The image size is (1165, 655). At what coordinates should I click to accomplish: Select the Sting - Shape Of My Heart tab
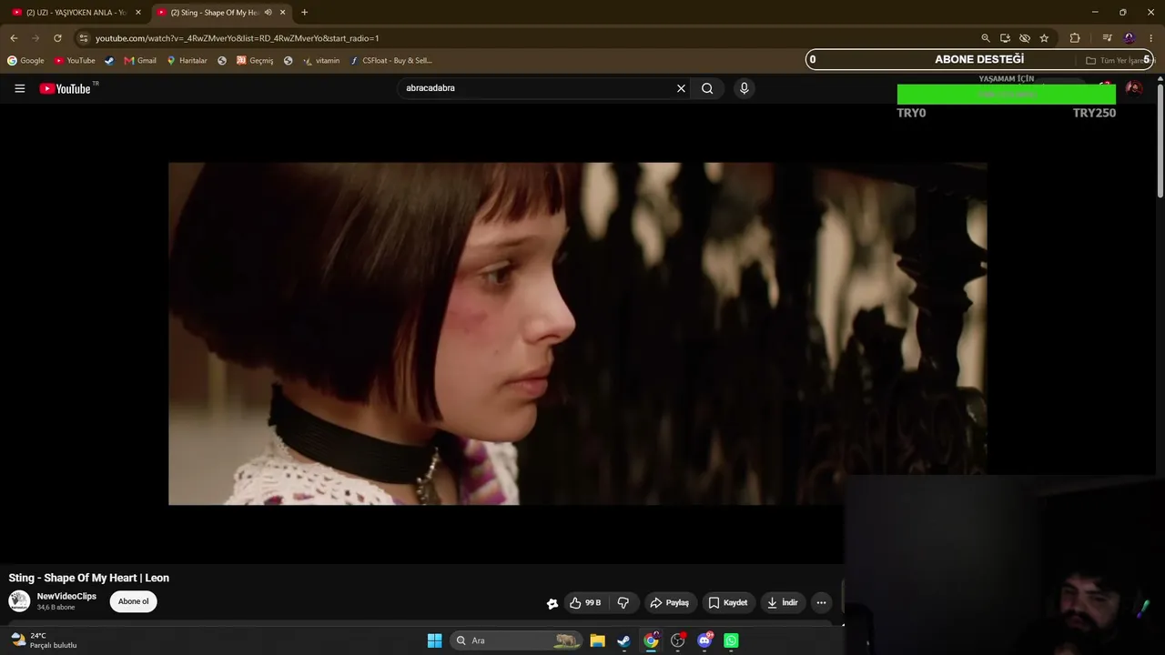click(x=221, y=13)
